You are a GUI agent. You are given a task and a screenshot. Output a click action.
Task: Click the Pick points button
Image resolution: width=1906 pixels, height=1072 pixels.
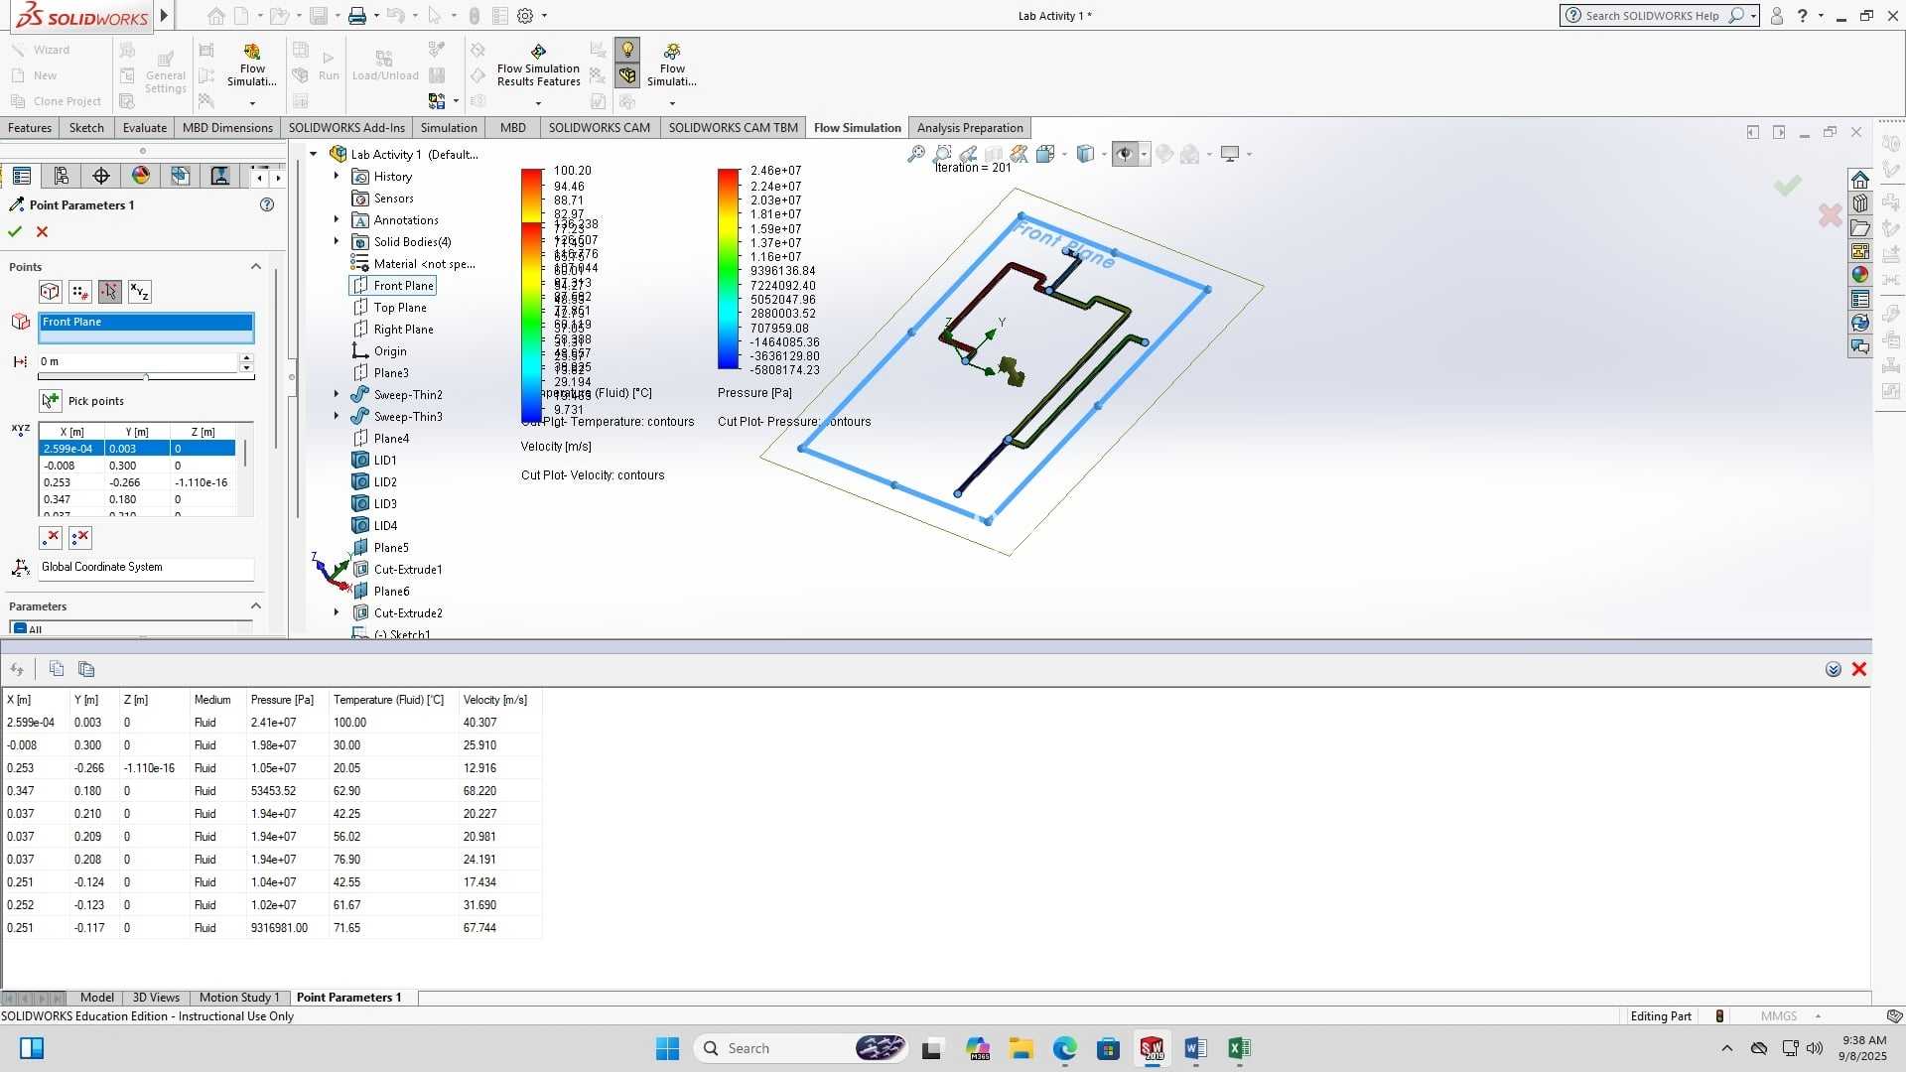[x=51, y=401]
